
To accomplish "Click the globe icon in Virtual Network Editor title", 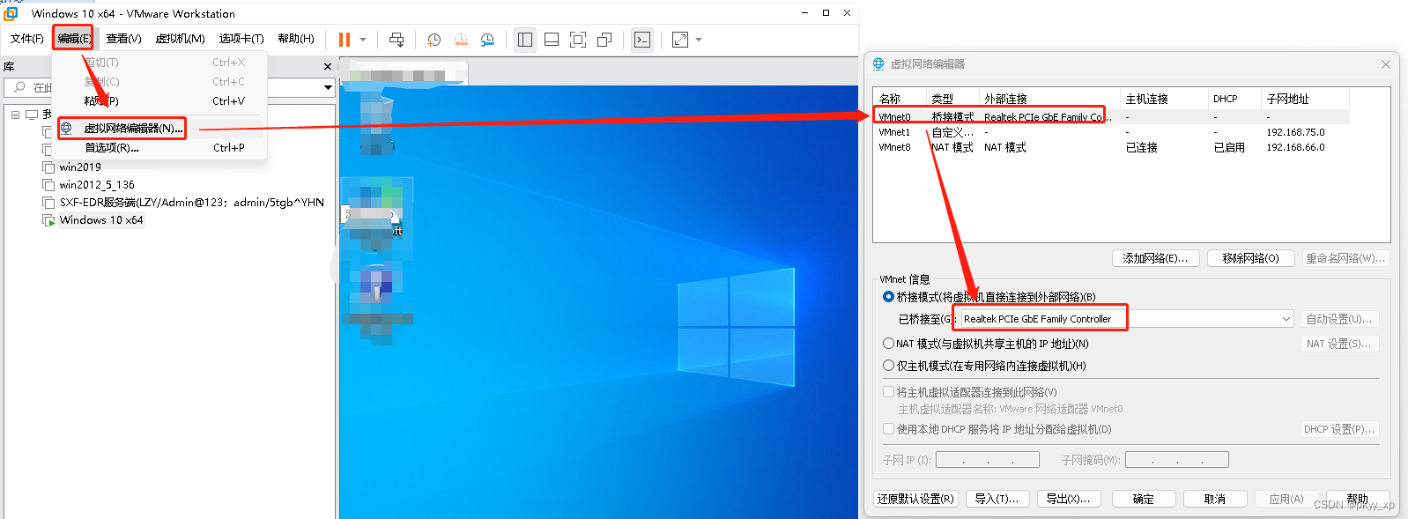I will click(x=878, y=64).
